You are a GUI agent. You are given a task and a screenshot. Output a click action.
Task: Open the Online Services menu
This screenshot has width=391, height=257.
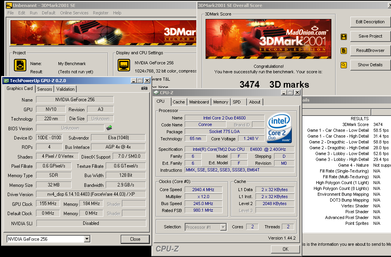[74, 13]
